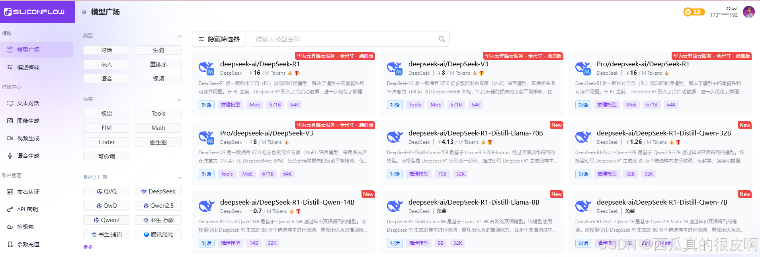This screenshot has height=257, width=760.
Task: Collapse the sidebar with the hamburger icon
Action: [x=84, y=12]
